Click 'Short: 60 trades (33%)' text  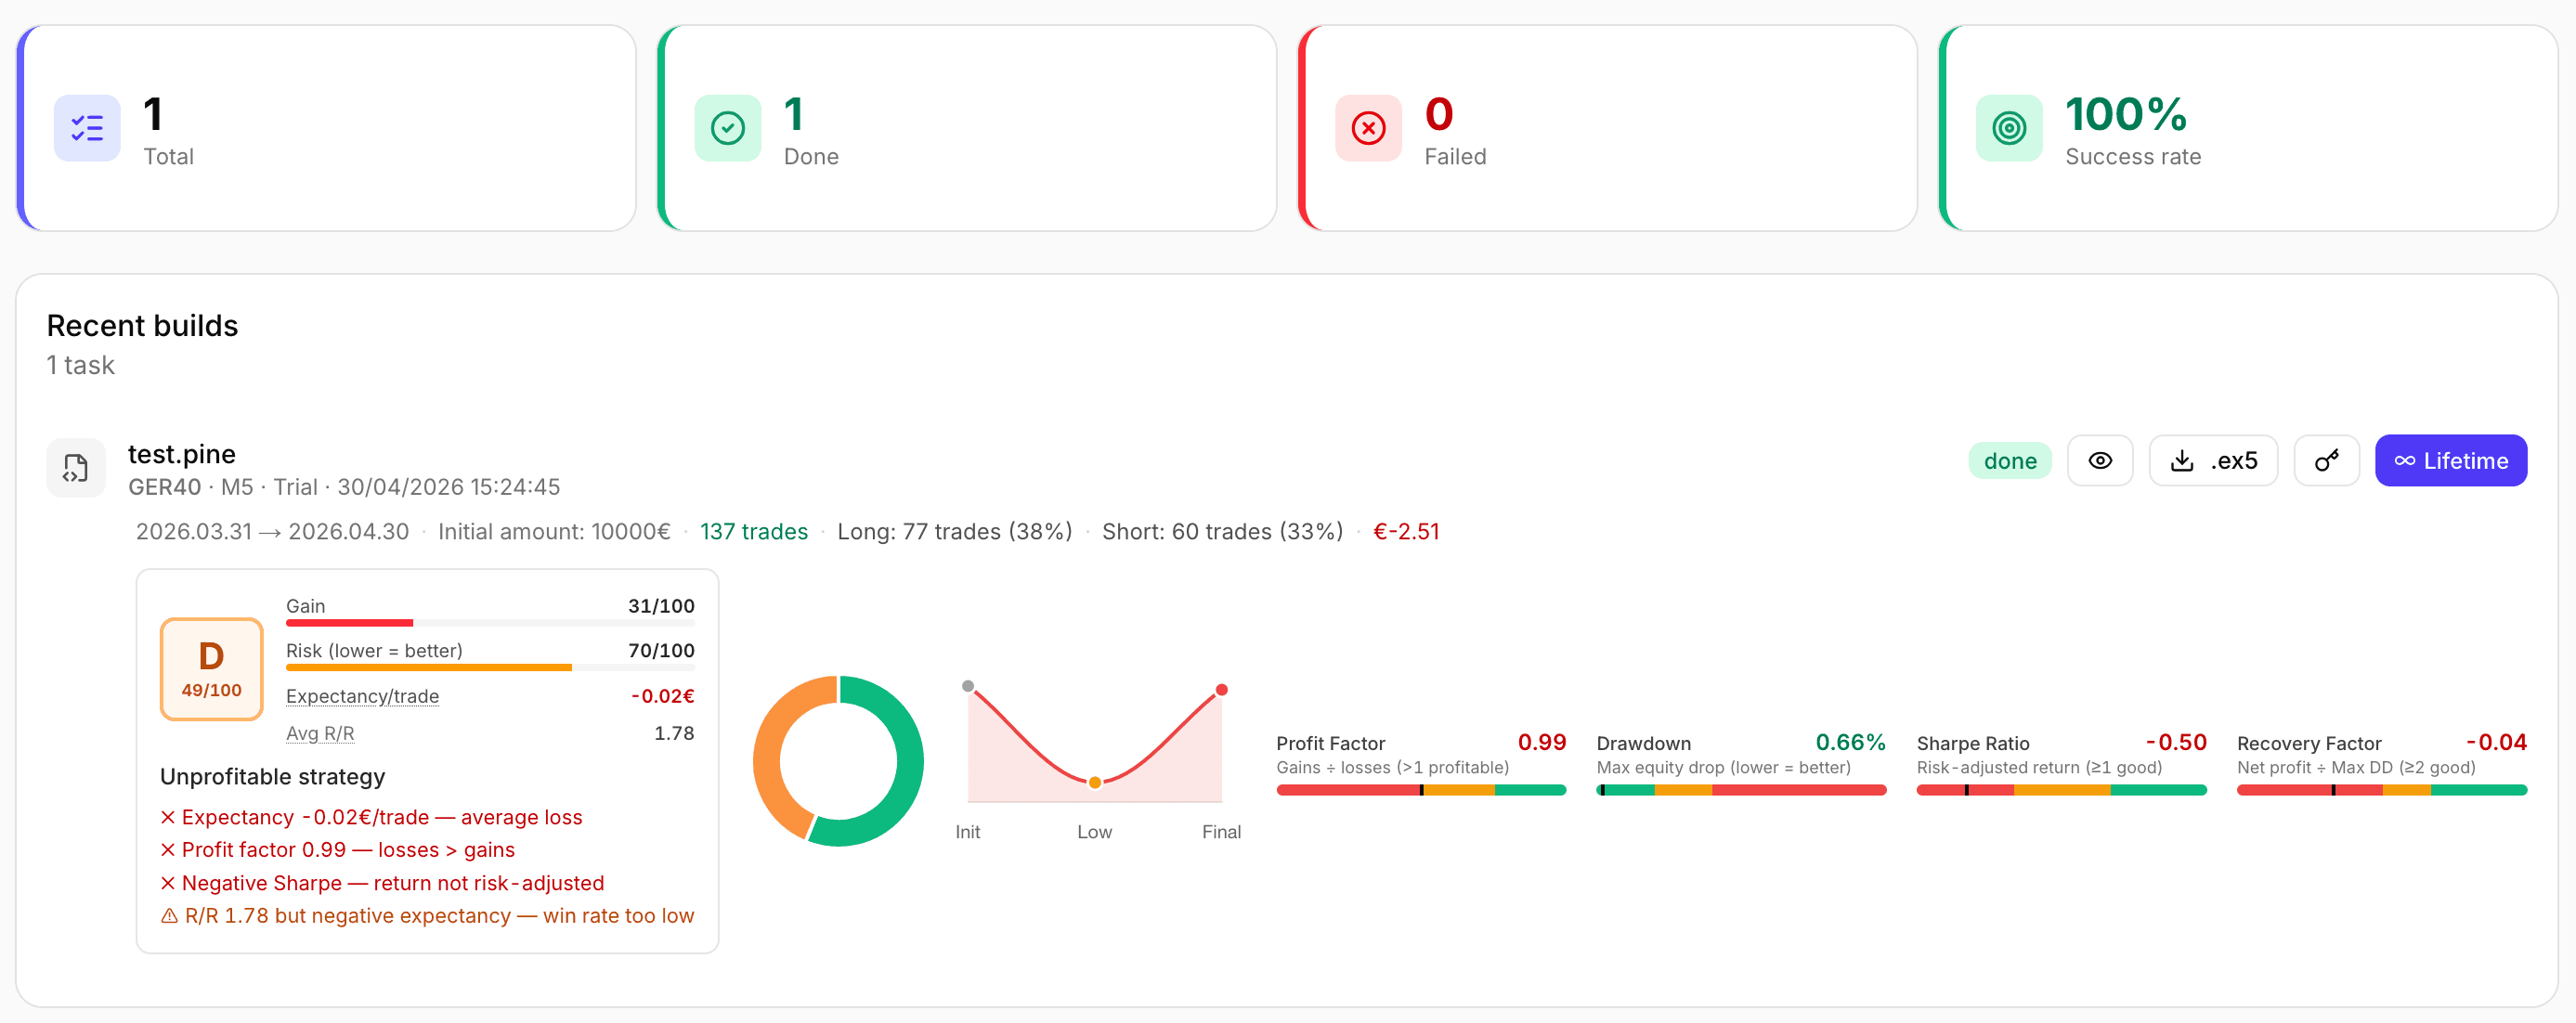[x=1222, y=532]
